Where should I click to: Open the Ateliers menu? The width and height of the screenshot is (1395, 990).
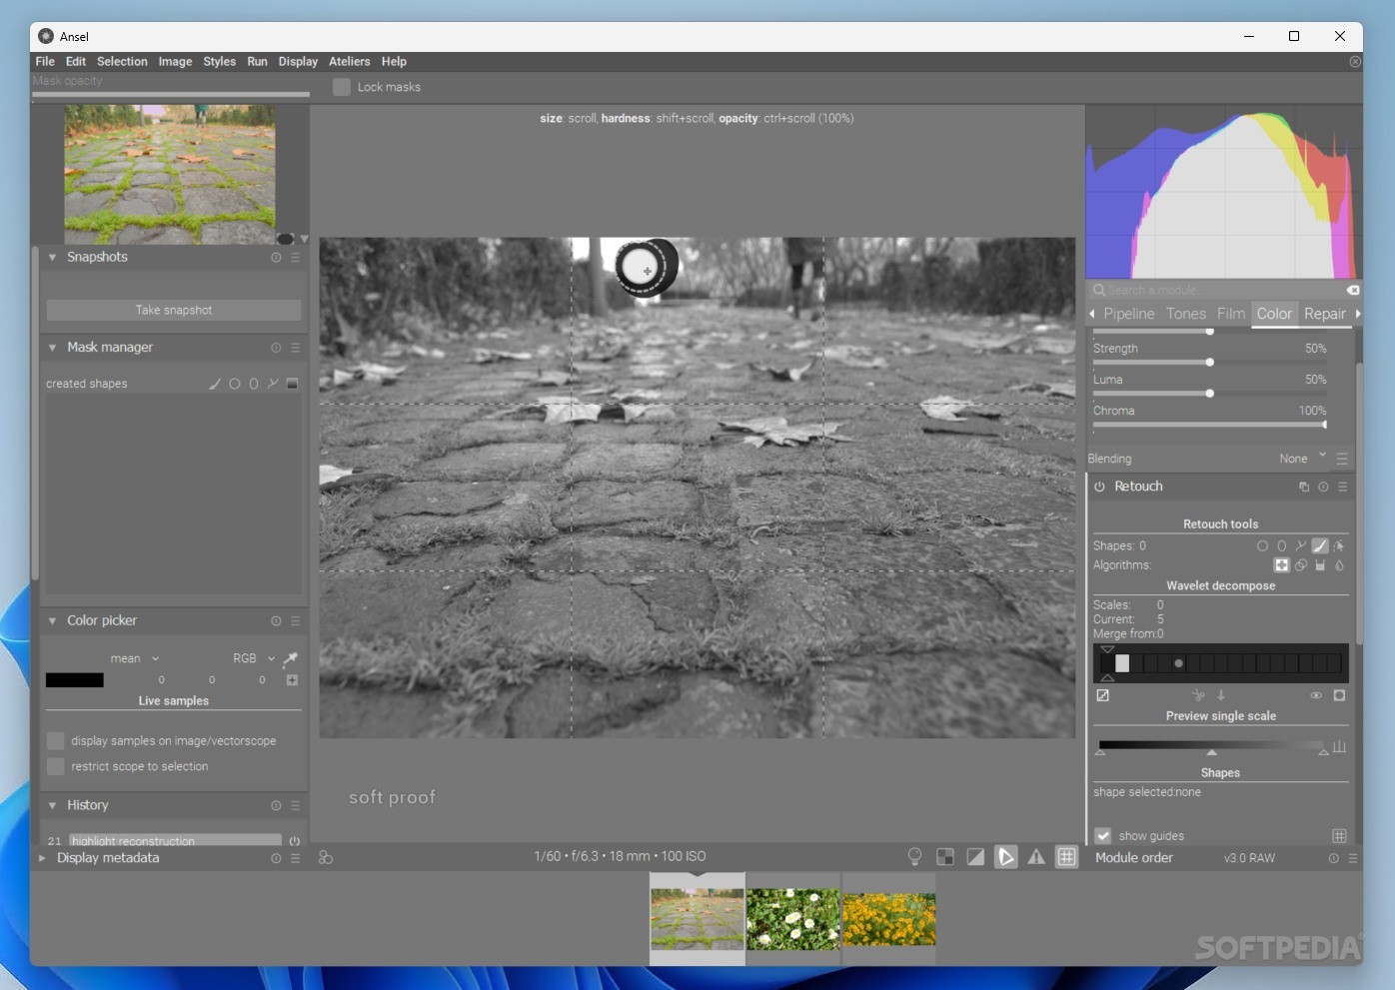pos(349,62)
